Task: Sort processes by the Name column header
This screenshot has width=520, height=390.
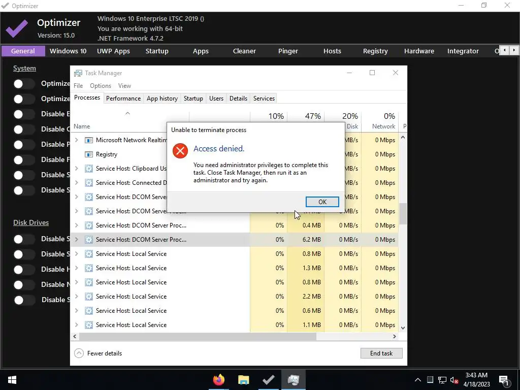Action: point(82,126)
